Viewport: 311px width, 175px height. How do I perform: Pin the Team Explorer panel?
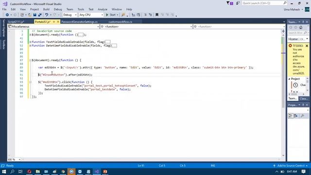303,22
